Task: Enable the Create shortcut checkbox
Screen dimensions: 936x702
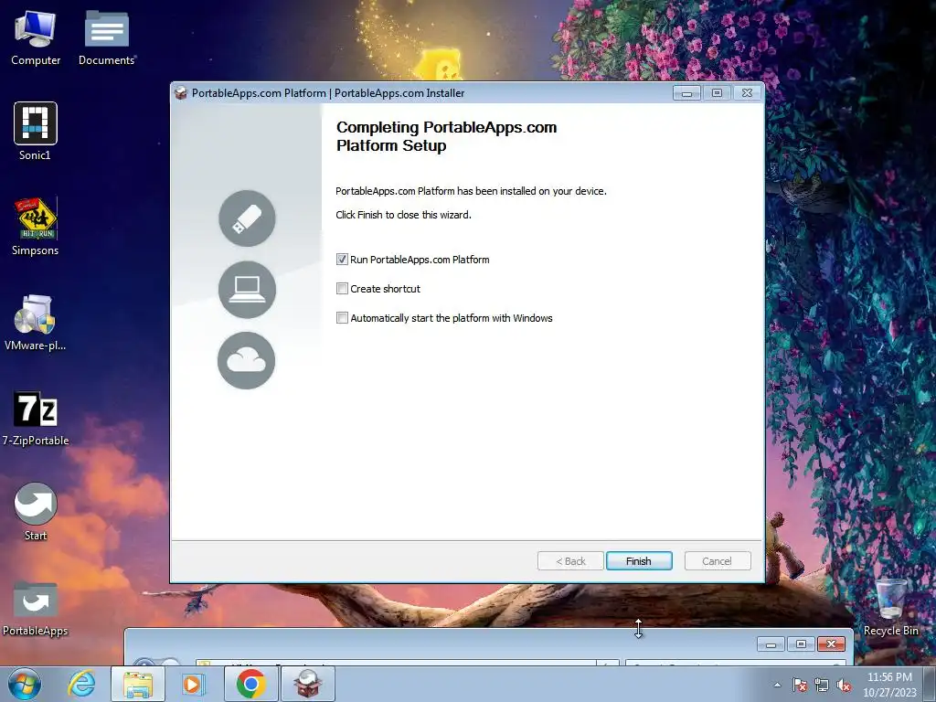Action: (342, 288)
